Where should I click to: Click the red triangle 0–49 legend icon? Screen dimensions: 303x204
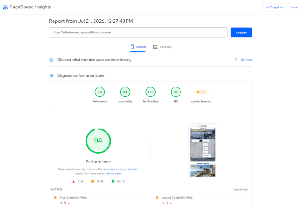(x=74, y=181)
